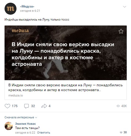Click the meduza logo inside article image

(20, 31)
